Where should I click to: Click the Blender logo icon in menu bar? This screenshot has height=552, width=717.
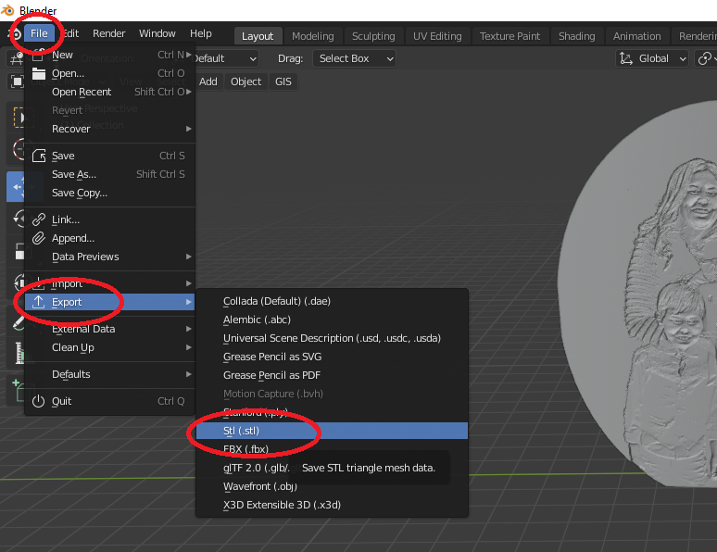(x=15, y=33)
